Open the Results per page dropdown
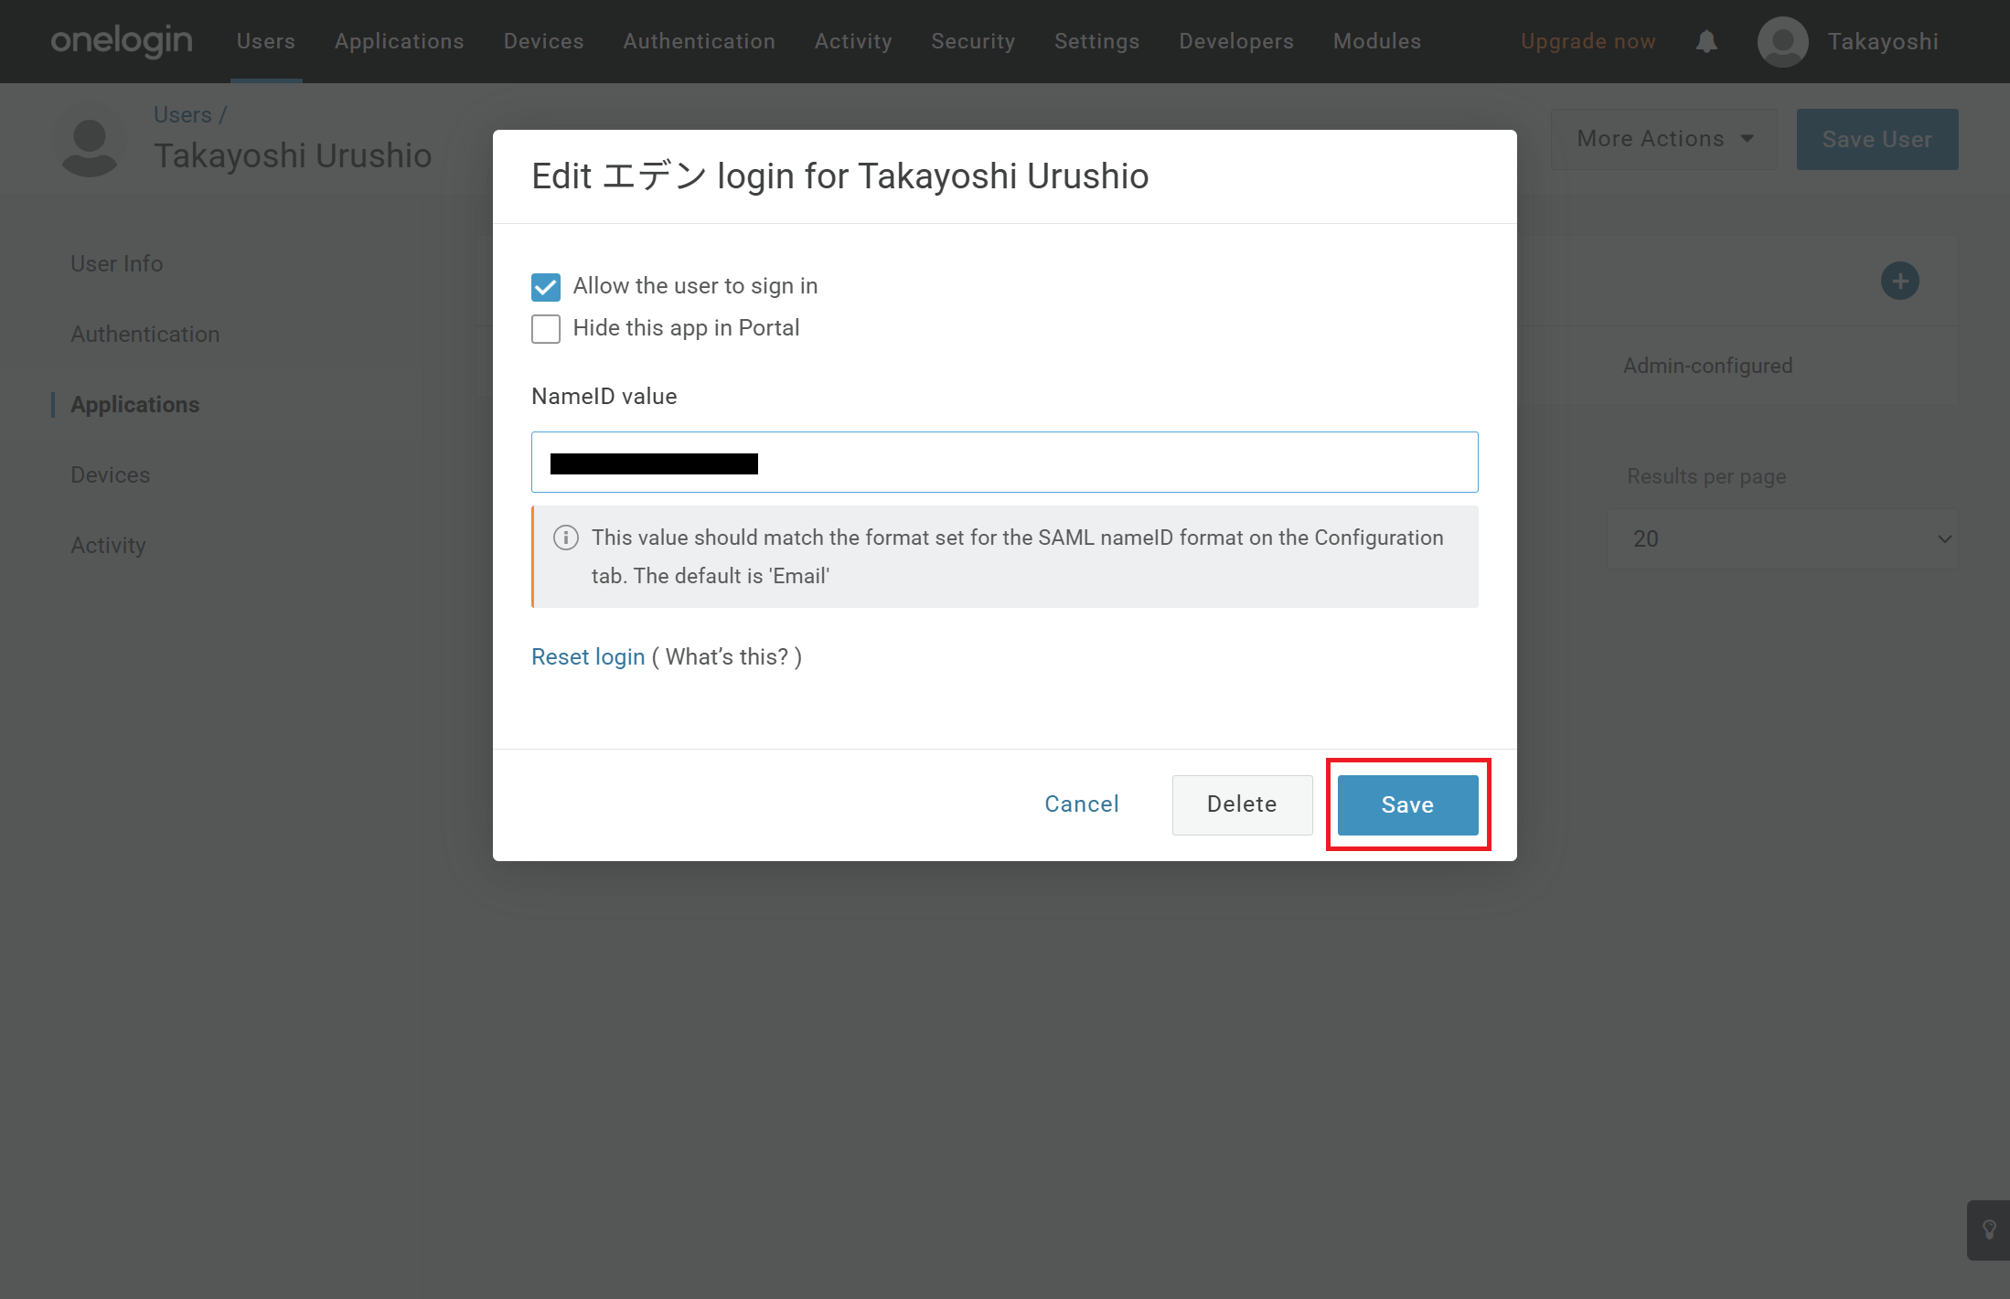This screenshot has height=1299, width=2010. coord(1782,539)
